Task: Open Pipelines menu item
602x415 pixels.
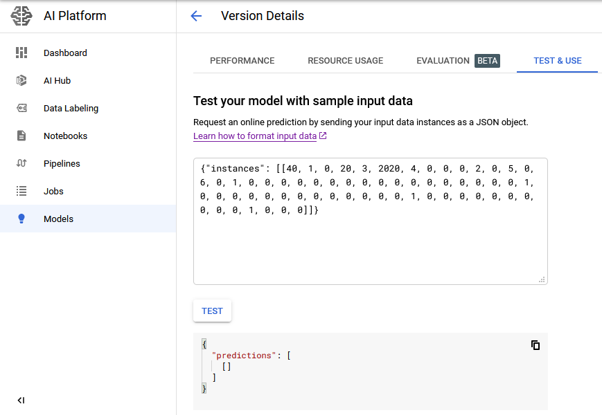Action: coord(88,163)
